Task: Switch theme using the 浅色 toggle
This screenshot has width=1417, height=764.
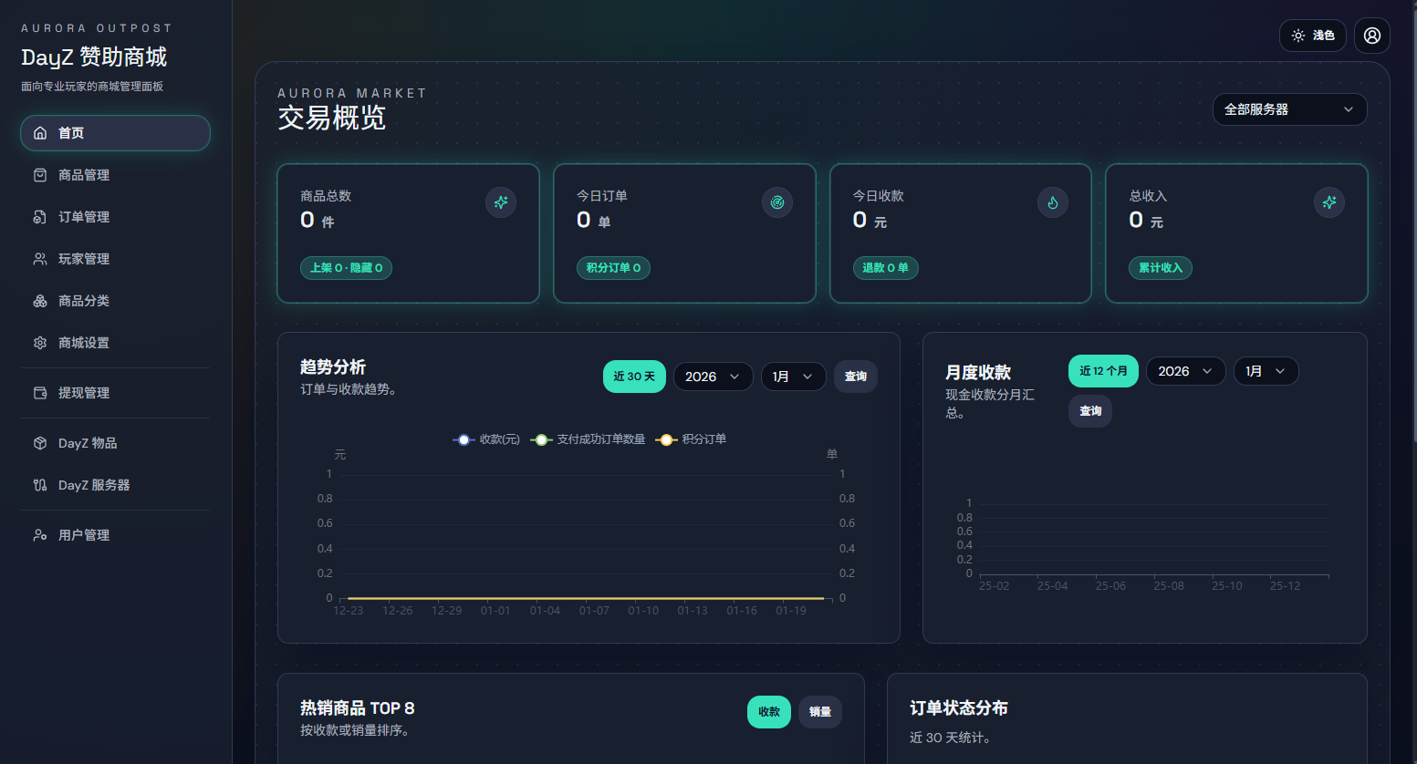Action: click(1312, 36)
